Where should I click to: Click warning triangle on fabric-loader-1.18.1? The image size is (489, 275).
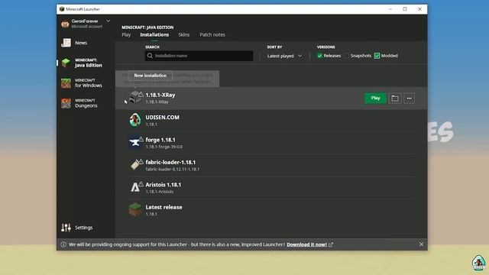[141, 161]
